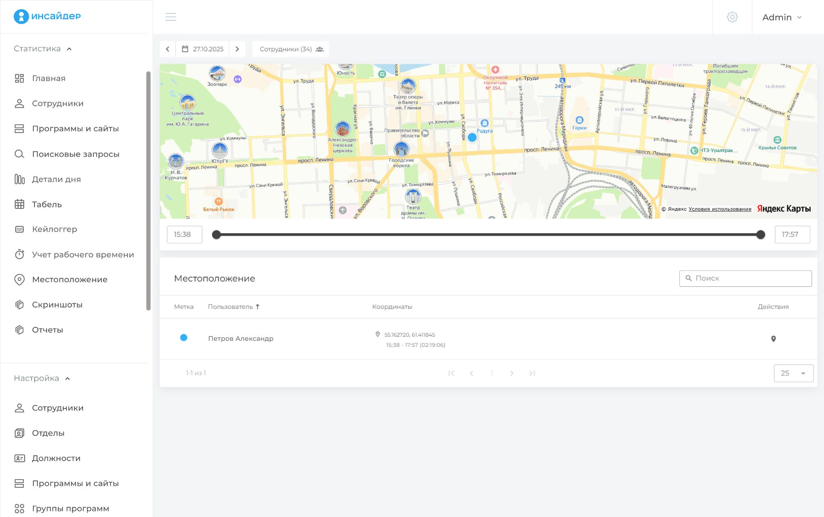Open Условия использования link on map
This screenshot has width=824, height=517.
pos(719,209)
